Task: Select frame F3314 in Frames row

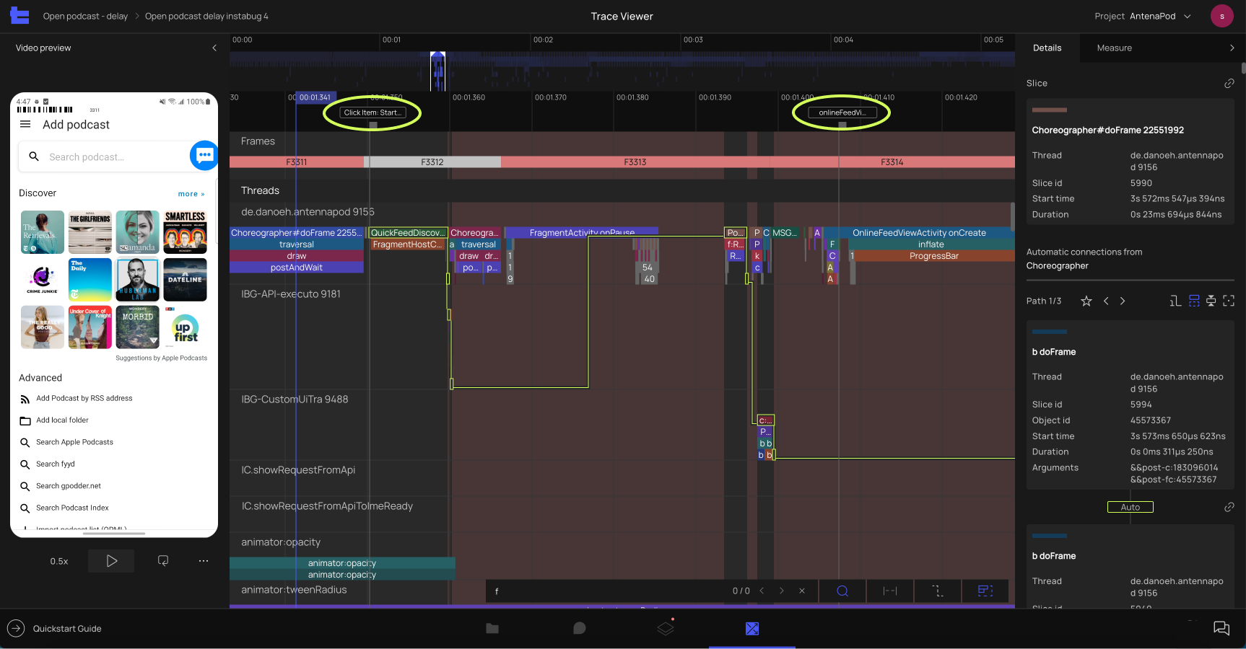Action: 892,162
